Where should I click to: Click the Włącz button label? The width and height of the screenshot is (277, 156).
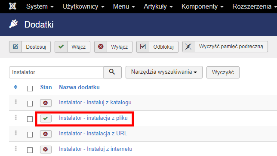tap(79, 47)
